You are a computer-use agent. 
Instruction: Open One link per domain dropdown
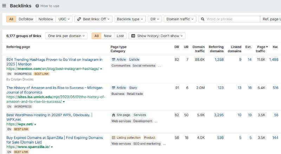66,36
